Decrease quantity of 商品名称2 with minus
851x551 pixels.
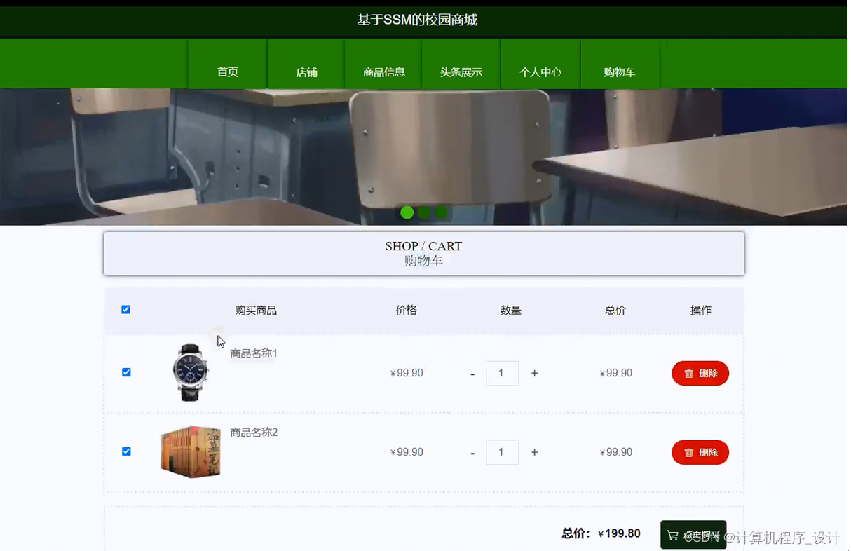(x=472, y=453)
